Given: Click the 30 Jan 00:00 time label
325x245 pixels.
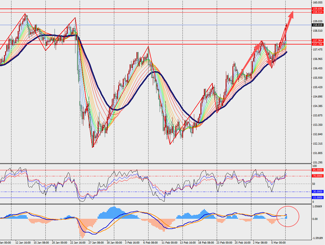Looking at the screenshot, I should click(x=114, y=242).
